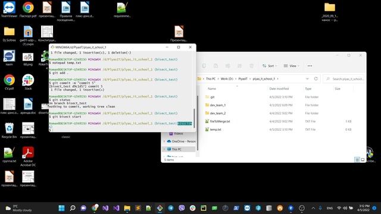Expand the chevron after This PC in breadcrumb

[218, 78]
